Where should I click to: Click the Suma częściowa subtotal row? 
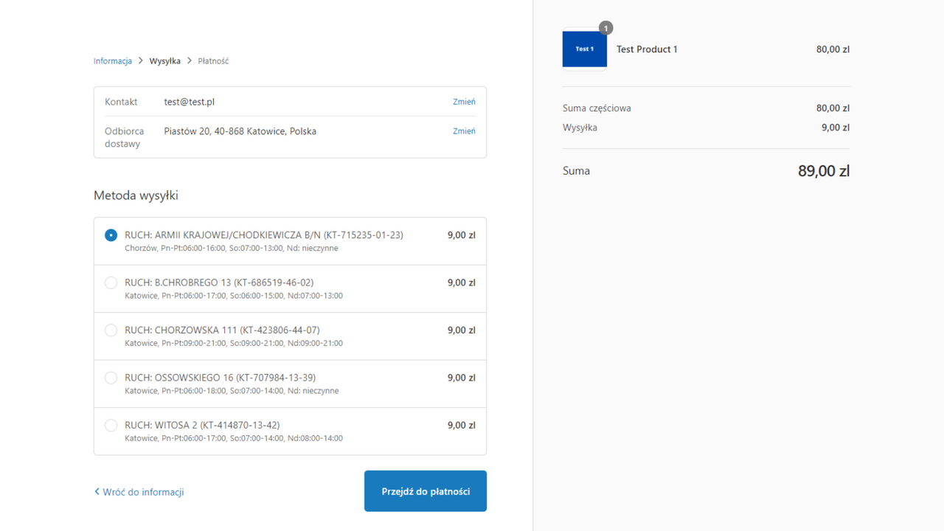pos(596,108)
